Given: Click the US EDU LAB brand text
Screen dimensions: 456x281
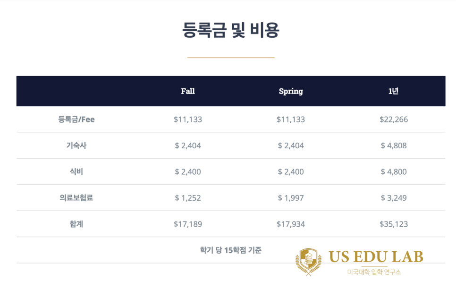Looking at the screenshot, I should [376, 257].
